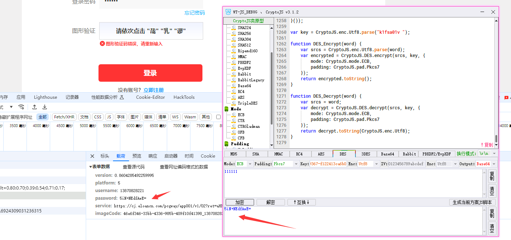Click the green Mode folder icon

pyautogui.click(x=227, y=109)
